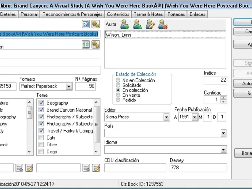Click the insert author icon with green arrow

click(137, 24)
